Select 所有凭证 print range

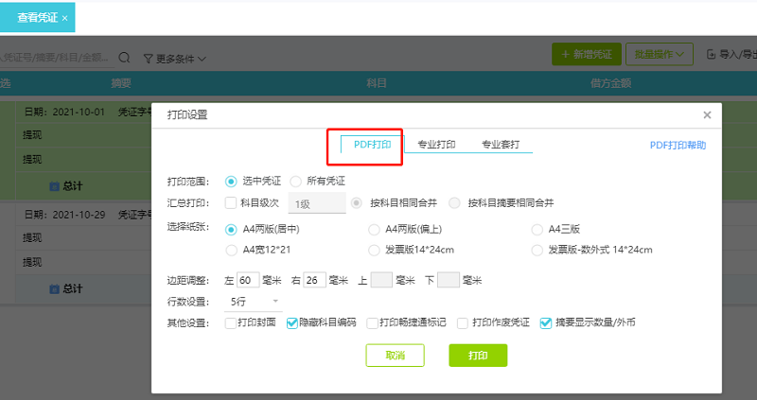click(295, 181)
